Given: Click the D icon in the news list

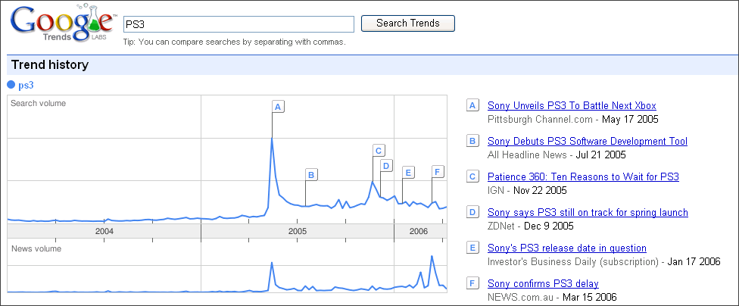Looking at the screenshot, I should click(x=472, y=213).
